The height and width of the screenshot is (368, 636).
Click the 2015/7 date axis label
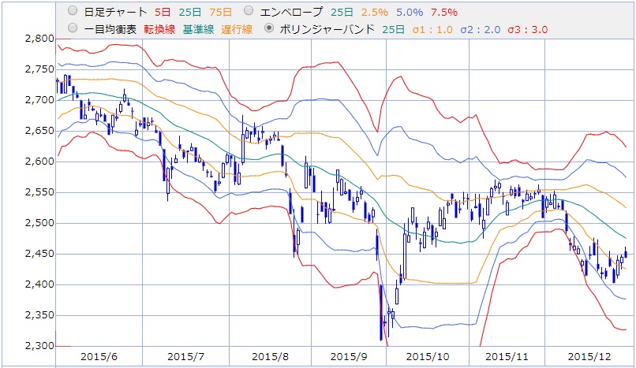[x=185, y=357]
